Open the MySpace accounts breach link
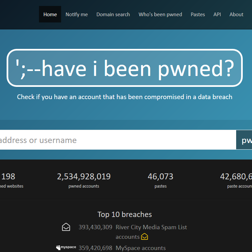The height and width of the screenshot is (252, 252). (x=140, y=248)
